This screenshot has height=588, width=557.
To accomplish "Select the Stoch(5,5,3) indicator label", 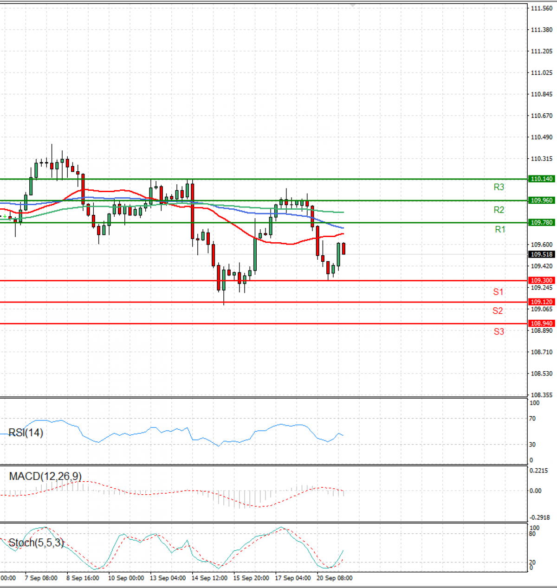I will click(x=36, y=543).
